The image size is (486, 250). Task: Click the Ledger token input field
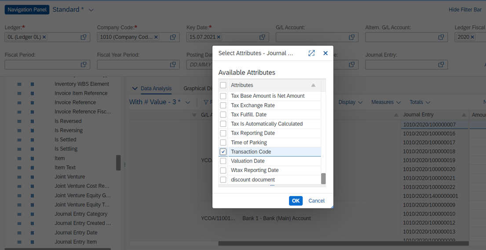(48, 37)
